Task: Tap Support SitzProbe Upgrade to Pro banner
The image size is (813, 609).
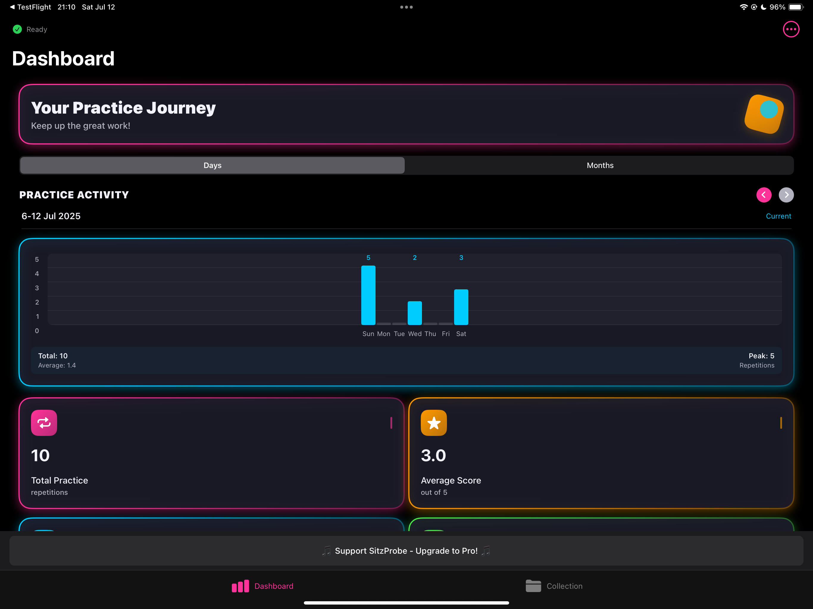Action: [x=406, y=551]
